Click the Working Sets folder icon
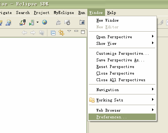Viewport: 168px width, 133px height. click(x=92, y=100)
